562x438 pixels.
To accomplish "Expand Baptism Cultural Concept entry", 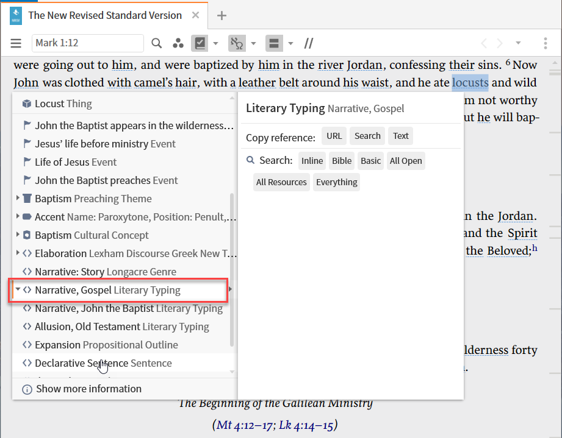I will [x=18, y=235].
